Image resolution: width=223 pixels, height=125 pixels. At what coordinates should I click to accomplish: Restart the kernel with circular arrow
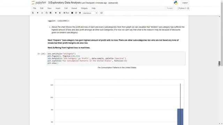[76, 13]
